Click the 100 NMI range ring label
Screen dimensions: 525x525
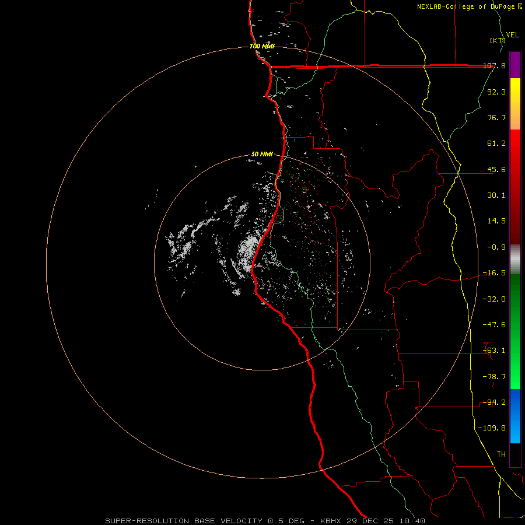click(x=262, y=46)
